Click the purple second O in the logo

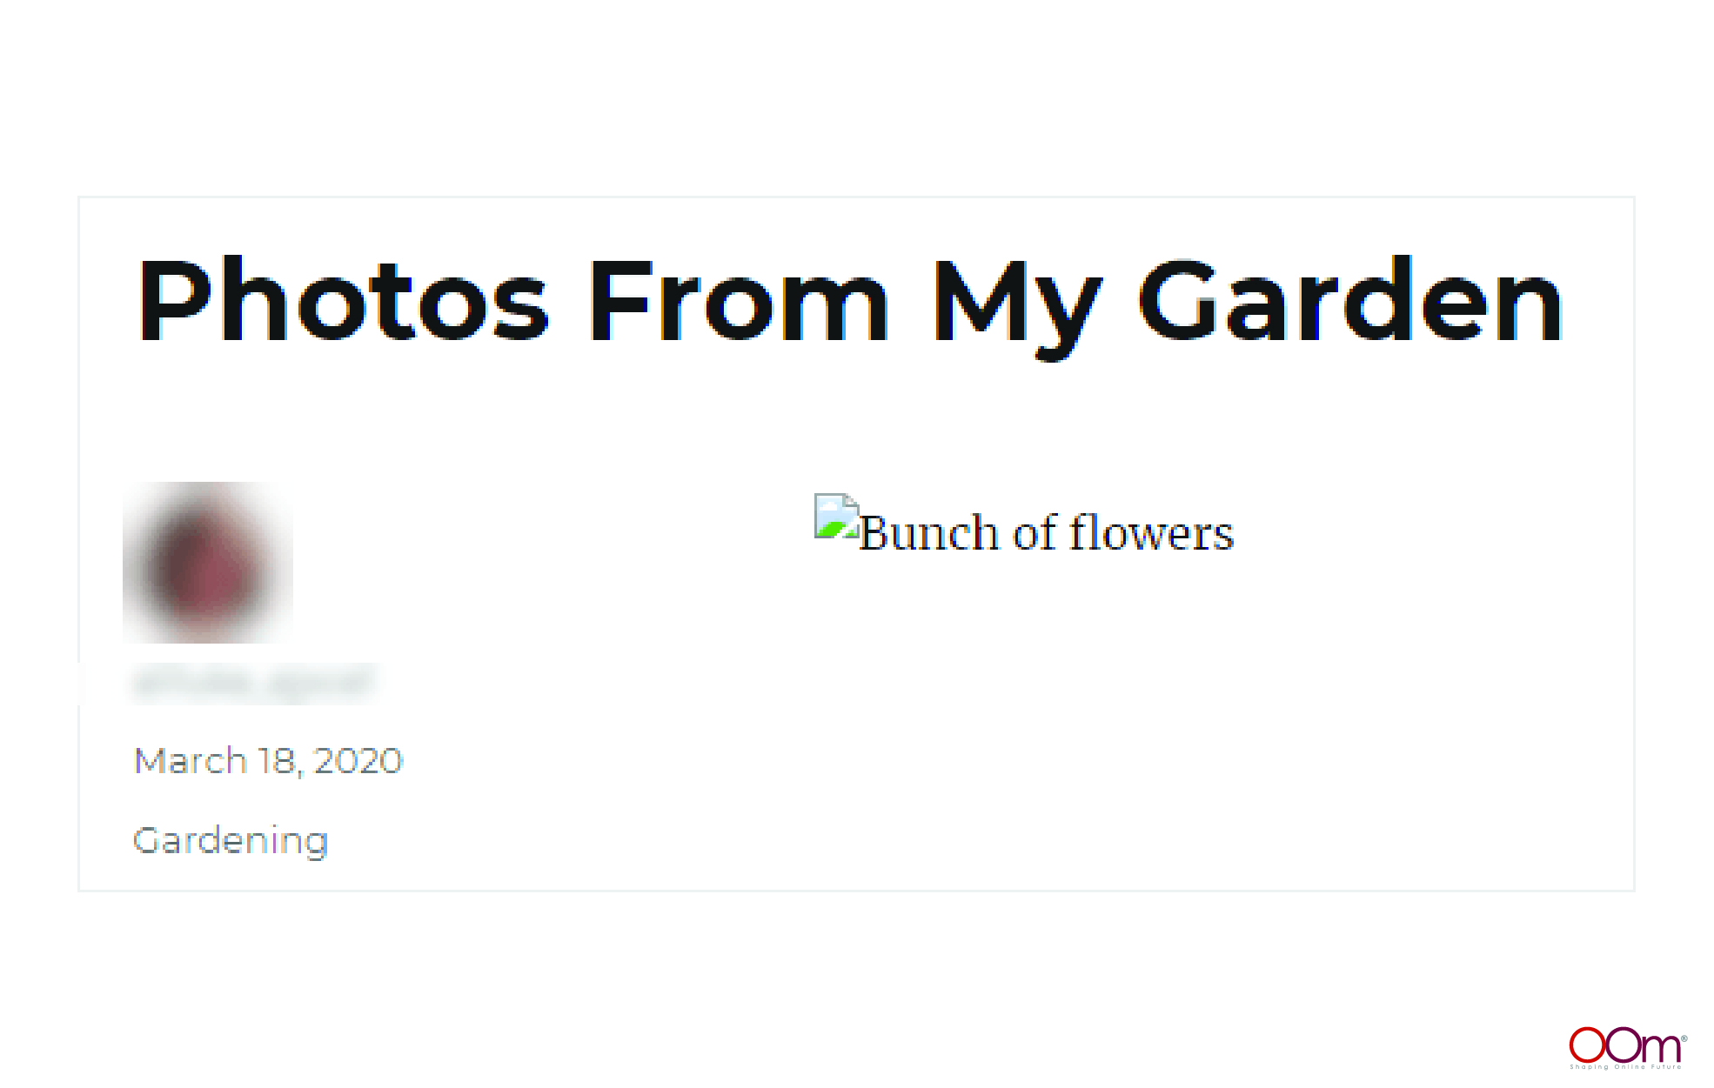pyautogui.click(x=1624, y=1044)
